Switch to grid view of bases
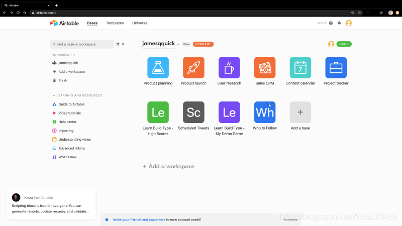Screen dimensions: 402x226 click(118, 44)
